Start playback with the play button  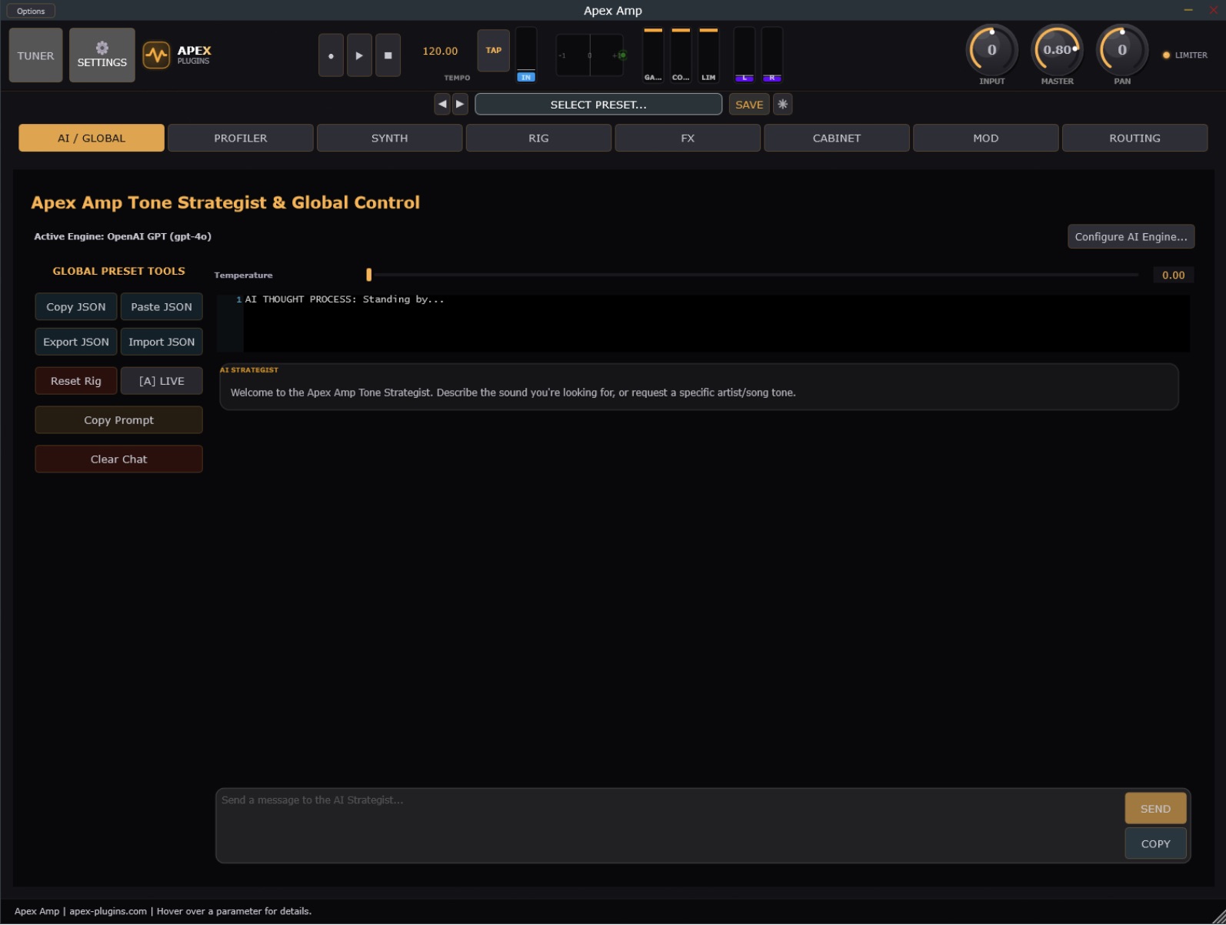click(x=359, y=55)
